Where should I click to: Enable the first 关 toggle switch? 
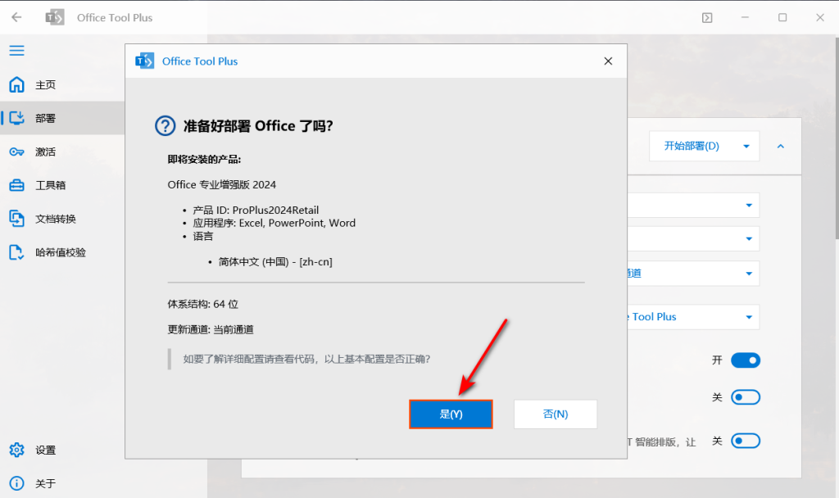[746, 397]
